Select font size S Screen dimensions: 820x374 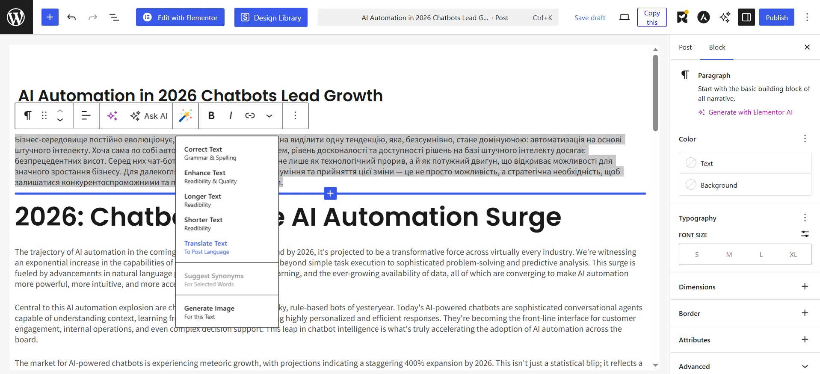(697, 254)
